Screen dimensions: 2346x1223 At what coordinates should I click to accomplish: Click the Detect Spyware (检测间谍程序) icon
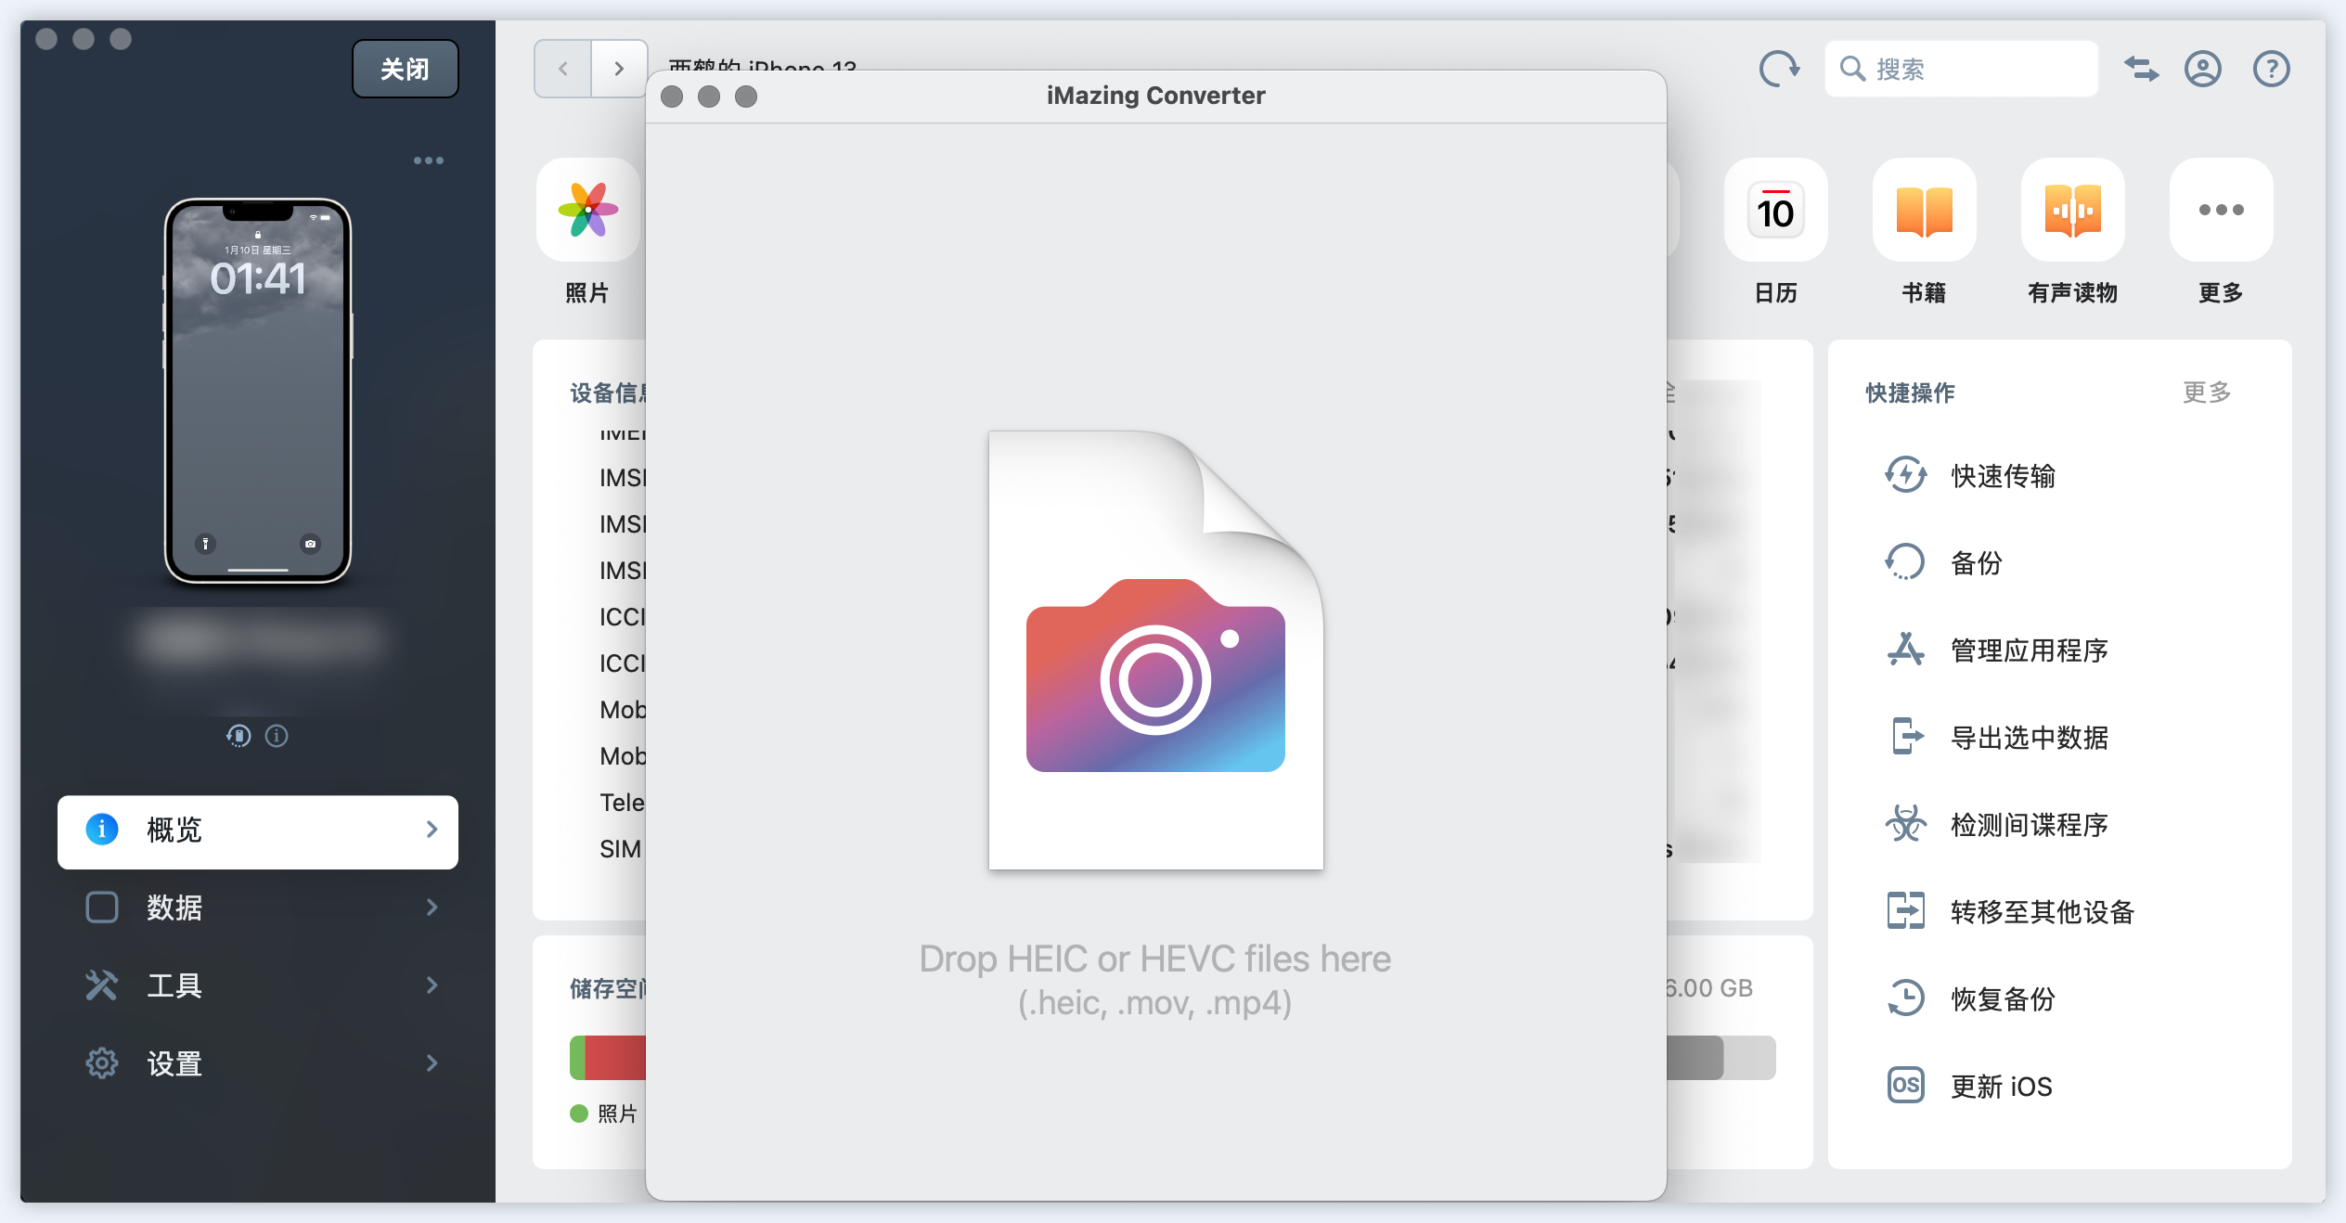(1905, 824)
